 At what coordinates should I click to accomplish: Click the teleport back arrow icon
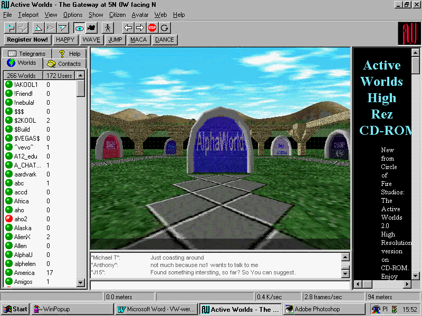(x=11, y=28)
